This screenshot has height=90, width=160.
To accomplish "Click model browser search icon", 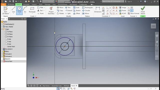I will (22, 19).
